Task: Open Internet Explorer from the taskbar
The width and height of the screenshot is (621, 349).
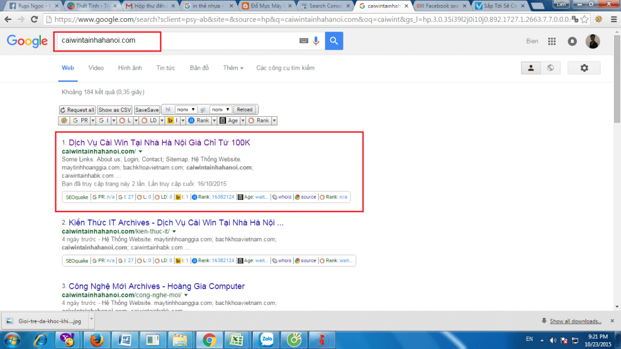Action: pos(40,340)
